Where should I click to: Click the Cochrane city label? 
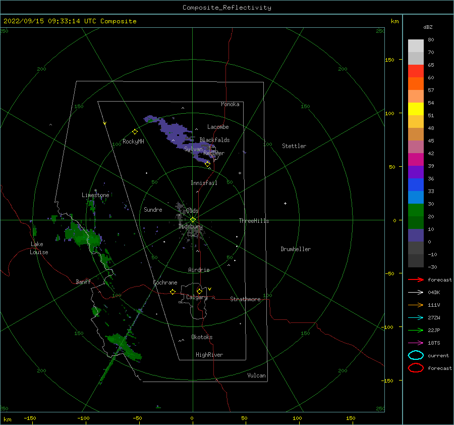165,282
